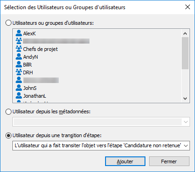The image size is (195, 172).
Task: Open the step transition user dropdown
Action: 101,145
